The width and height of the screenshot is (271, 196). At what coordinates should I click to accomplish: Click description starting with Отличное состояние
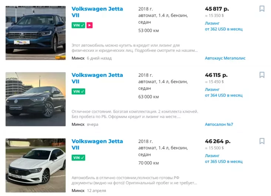point(135,114)
